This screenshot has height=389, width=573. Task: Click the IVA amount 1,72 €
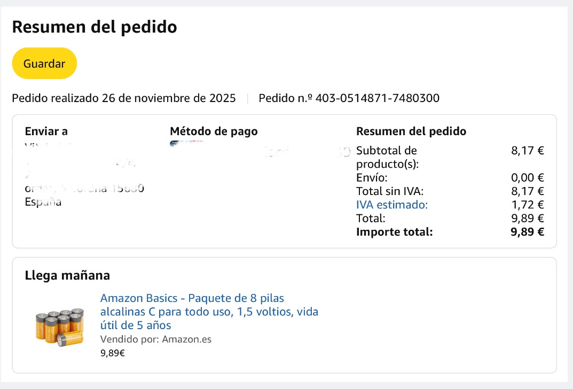click(528, 205)
